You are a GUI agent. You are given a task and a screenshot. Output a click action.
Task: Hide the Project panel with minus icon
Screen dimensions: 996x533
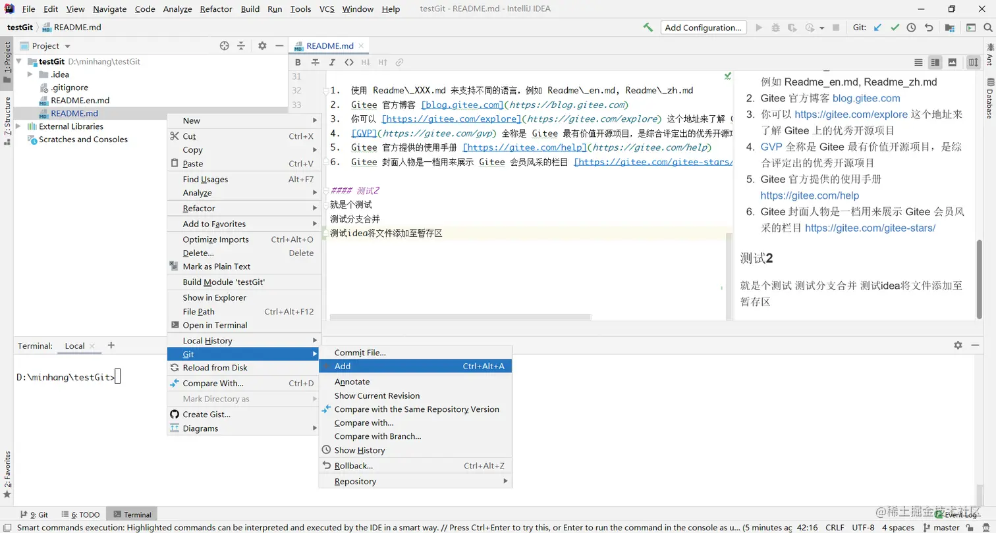[279, 45]
